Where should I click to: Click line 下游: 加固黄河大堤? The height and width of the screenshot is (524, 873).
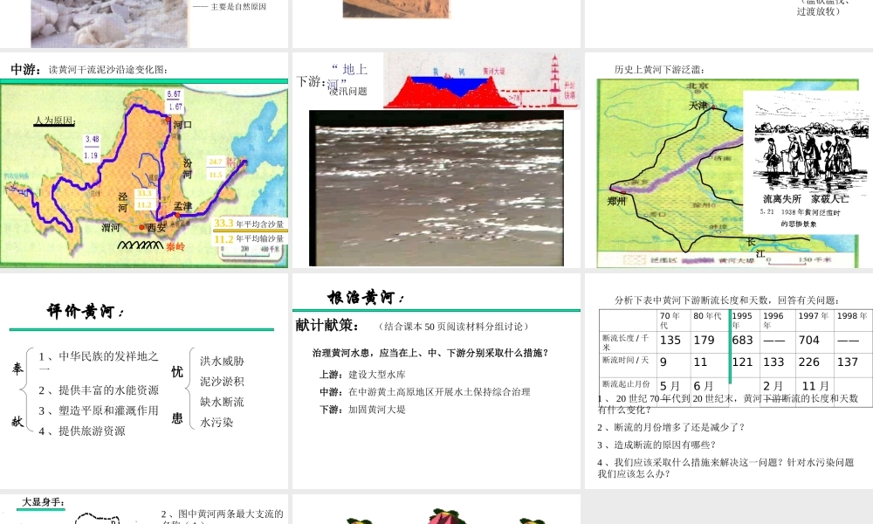(x=362, y=410)
